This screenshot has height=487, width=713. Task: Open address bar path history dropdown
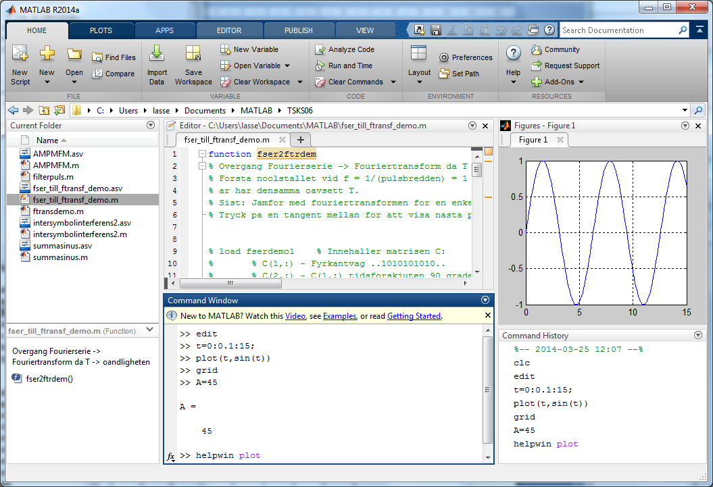click(x=685, y=110)
